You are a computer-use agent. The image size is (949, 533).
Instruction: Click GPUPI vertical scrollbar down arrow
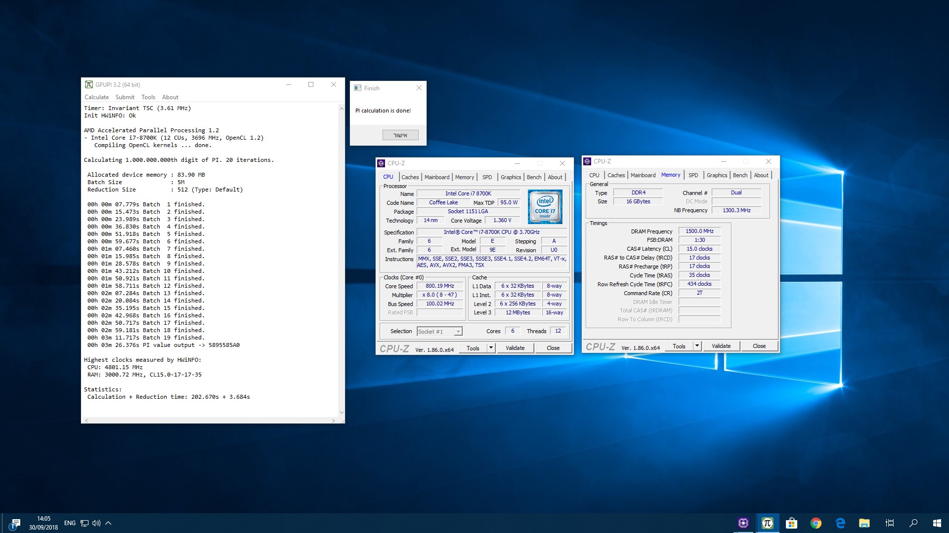tap(341, 413)
